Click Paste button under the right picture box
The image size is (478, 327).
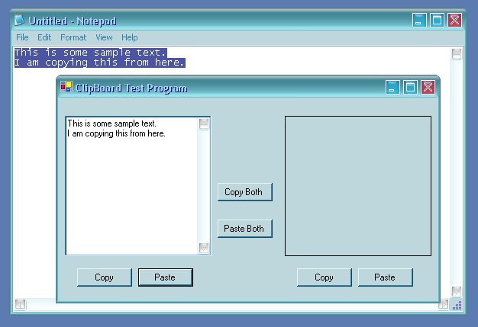click(386, 277)
